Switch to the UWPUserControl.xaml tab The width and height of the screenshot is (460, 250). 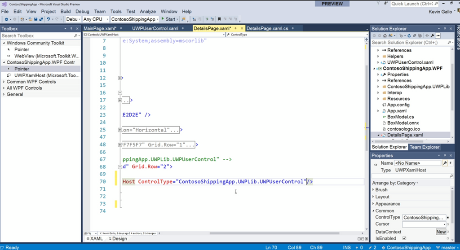pyautogui.click(x=155, y=28)
